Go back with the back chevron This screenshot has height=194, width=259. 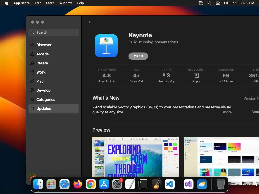[x=89, y=22]
